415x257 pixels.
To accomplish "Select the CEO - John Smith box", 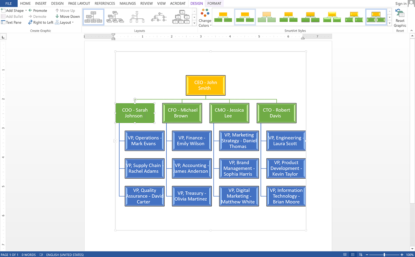I will [205, 85].
